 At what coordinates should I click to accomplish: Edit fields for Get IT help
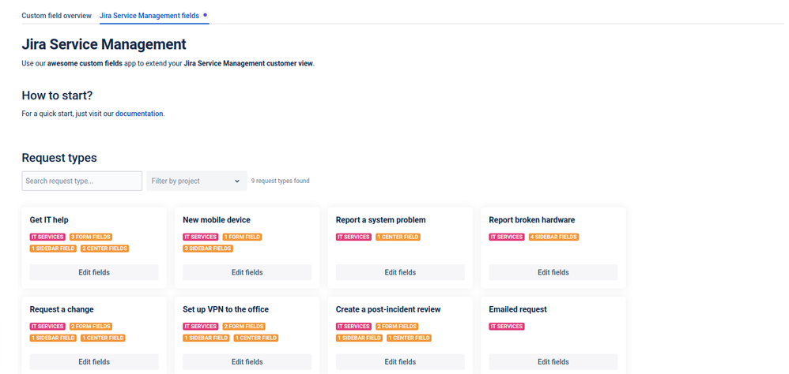tap(94, 272)
